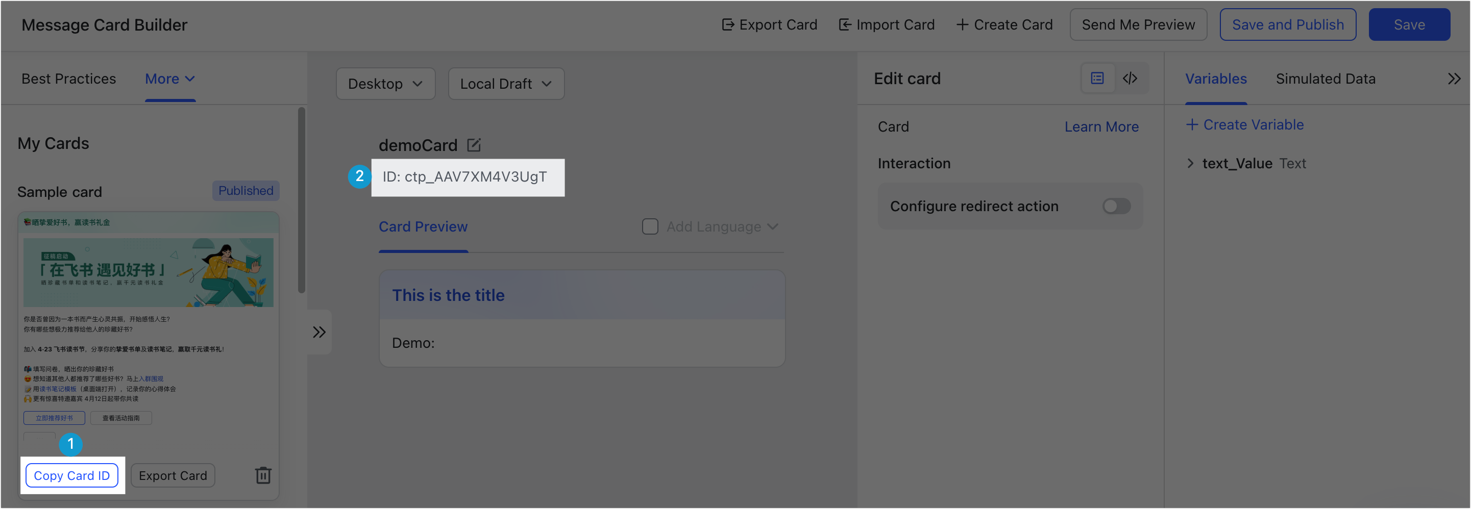Open the Variables tab
Image resolution: width=1471 pixels, height=509 pixels.
point(1216,79)
